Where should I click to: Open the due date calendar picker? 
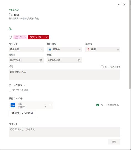pos(79,60)
